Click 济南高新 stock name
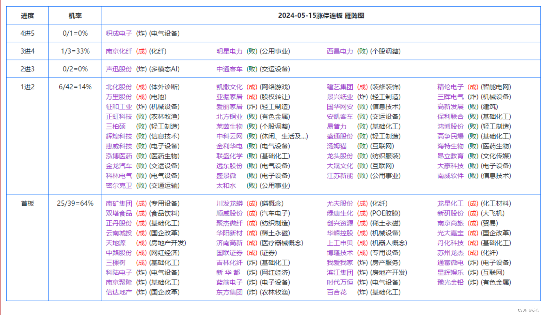Image resolution: width=544 pixels, height=315 pixels. pyautogui.click(x=230, y=243)
